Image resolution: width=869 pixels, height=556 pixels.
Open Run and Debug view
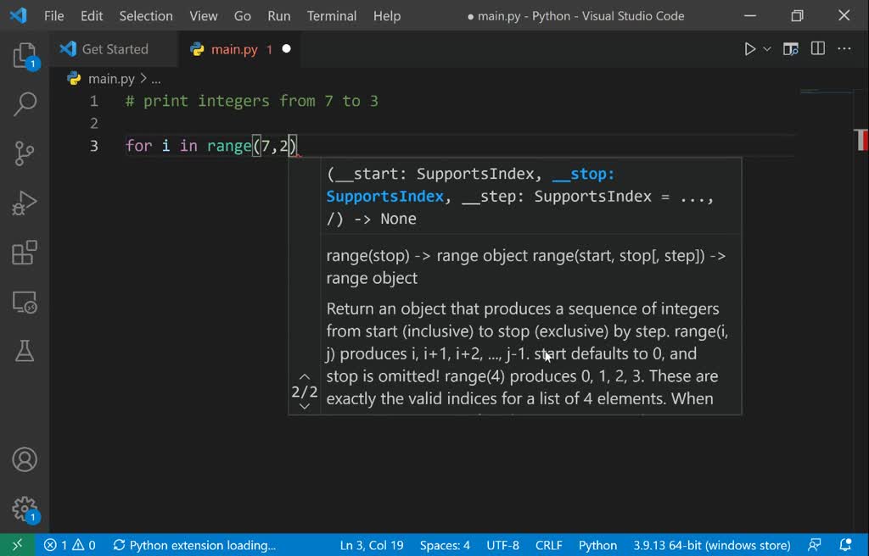tap(25, 203)
